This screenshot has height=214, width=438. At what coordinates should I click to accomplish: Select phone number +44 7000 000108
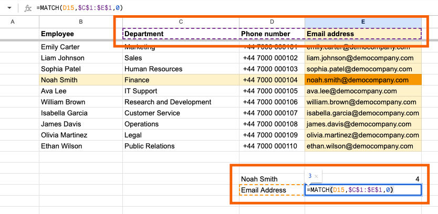point(272,124)
